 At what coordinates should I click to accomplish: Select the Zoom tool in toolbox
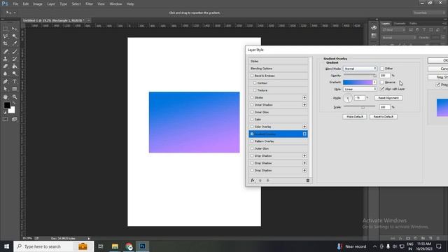point(14,97)
